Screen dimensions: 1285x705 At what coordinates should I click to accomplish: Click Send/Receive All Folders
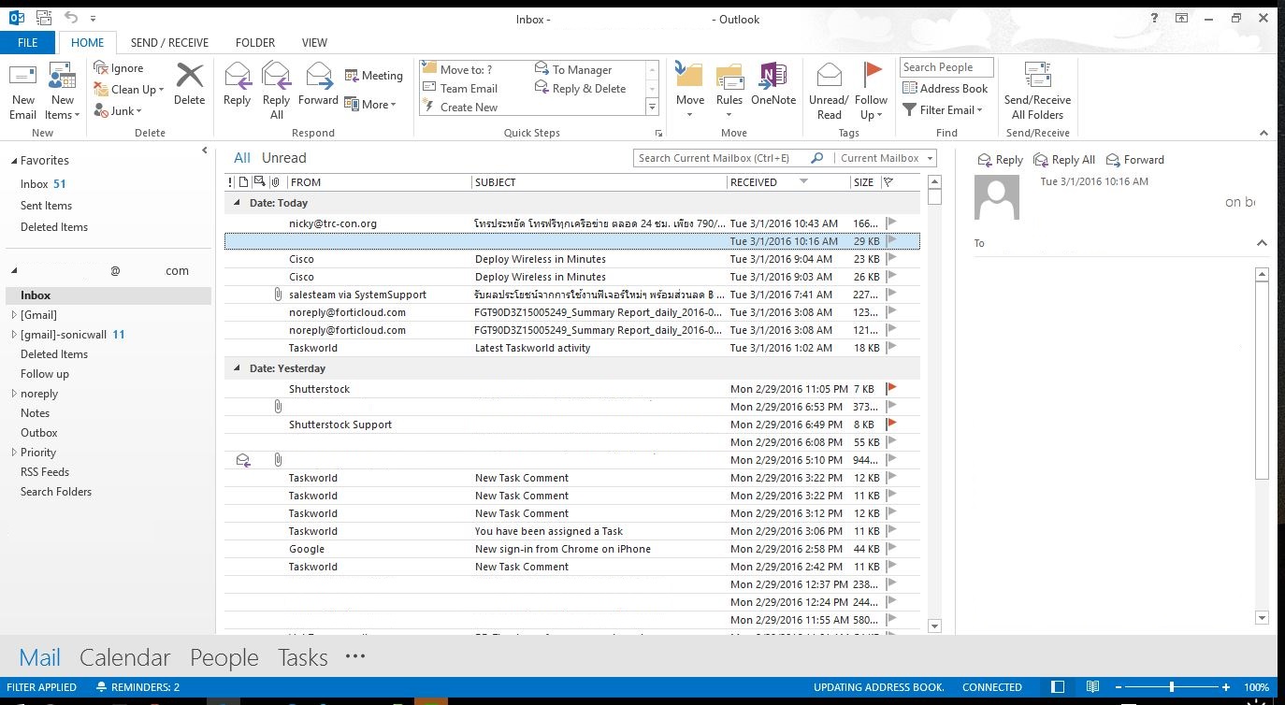click(x=1037, y=92)
